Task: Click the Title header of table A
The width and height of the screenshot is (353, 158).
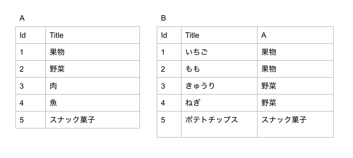Action: (x=93, y=35)
